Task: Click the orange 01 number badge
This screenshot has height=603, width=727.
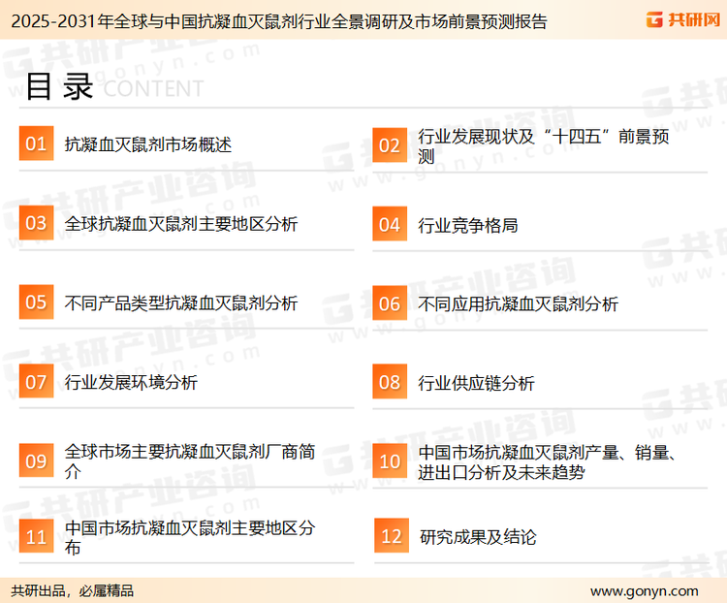Action: click(x=36, y=143)
